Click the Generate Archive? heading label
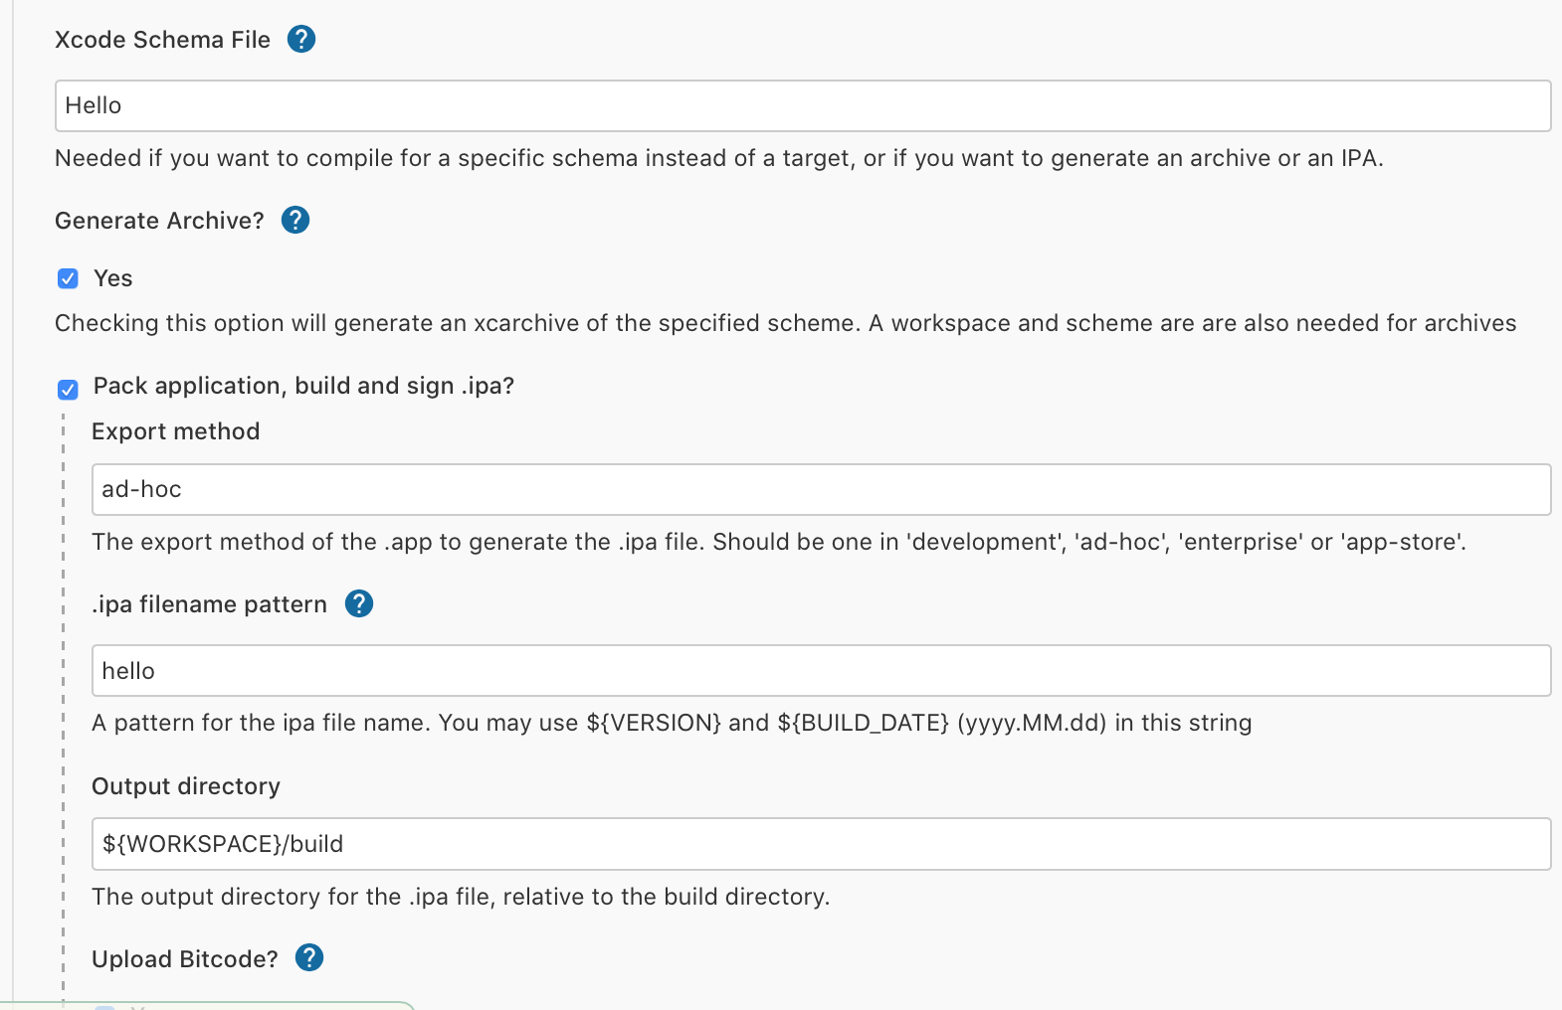Screen dimensions: 1562x1010 coord(159,221)
